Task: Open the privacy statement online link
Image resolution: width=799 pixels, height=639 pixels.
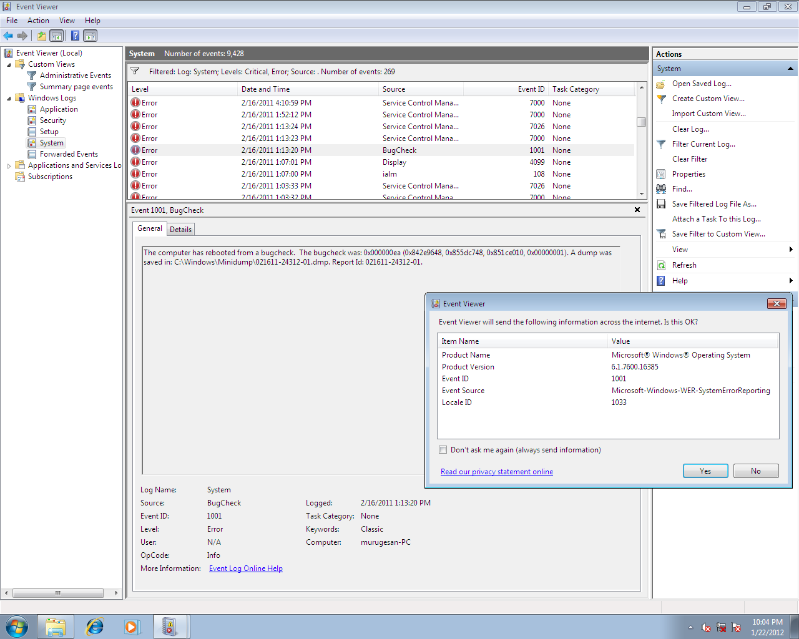Action: (x=497, y=472)
